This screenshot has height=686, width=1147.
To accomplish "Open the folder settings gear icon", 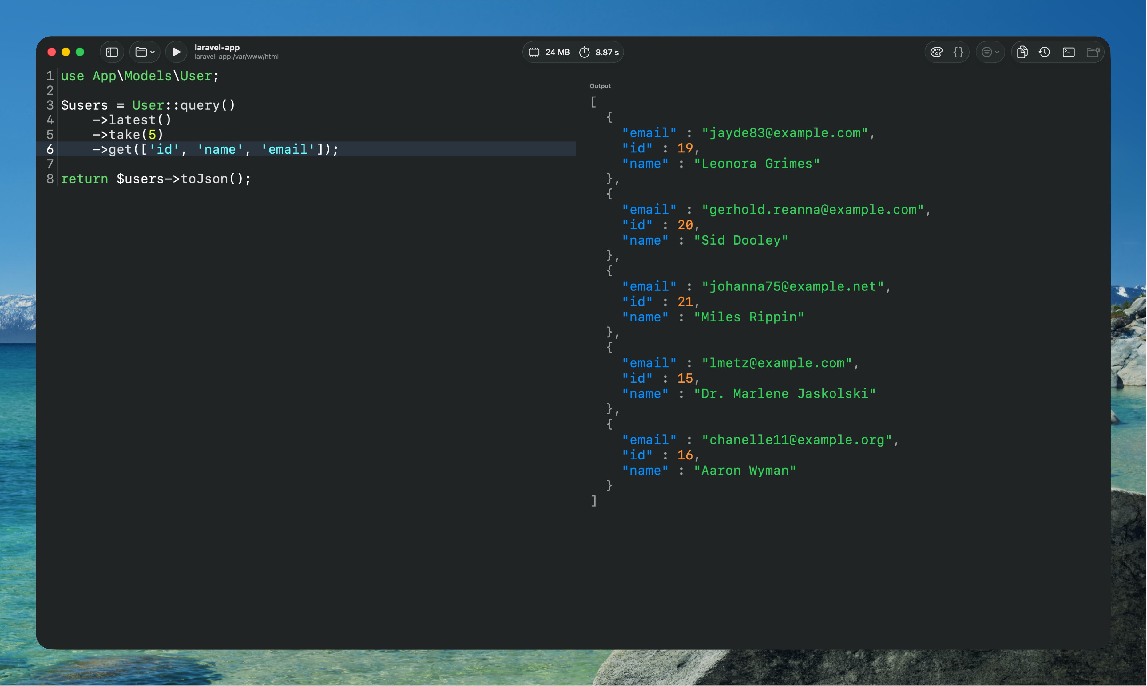I will [x=1093, y=52].
